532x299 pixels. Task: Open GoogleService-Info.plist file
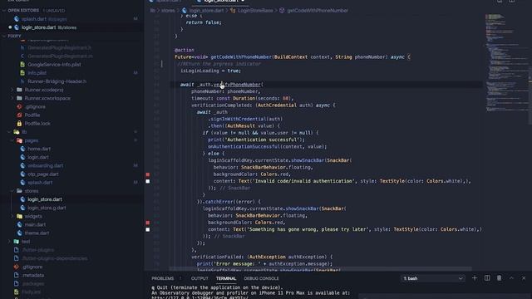tap(54, 65)
